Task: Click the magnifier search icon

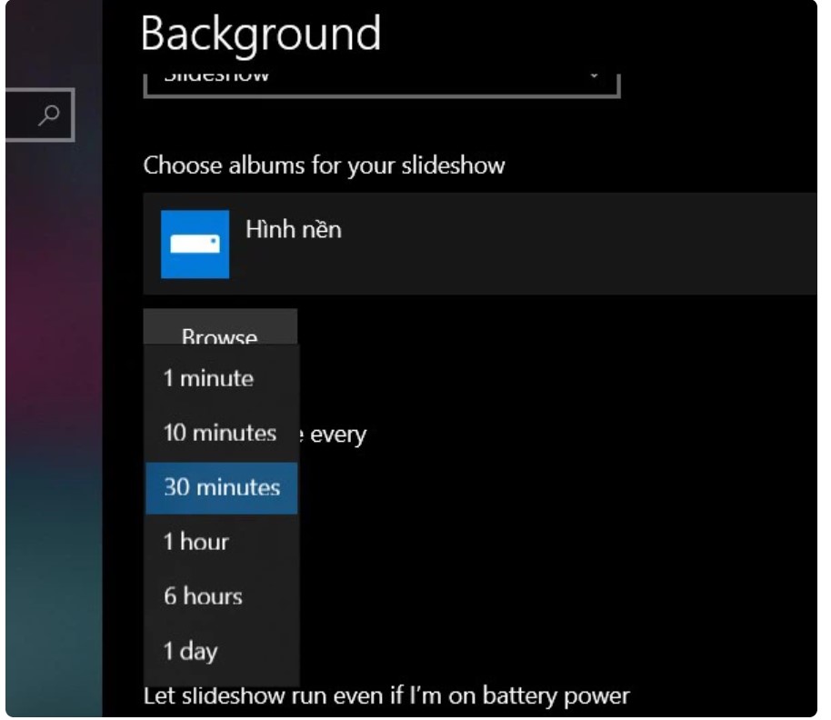Action: point(52,115)
